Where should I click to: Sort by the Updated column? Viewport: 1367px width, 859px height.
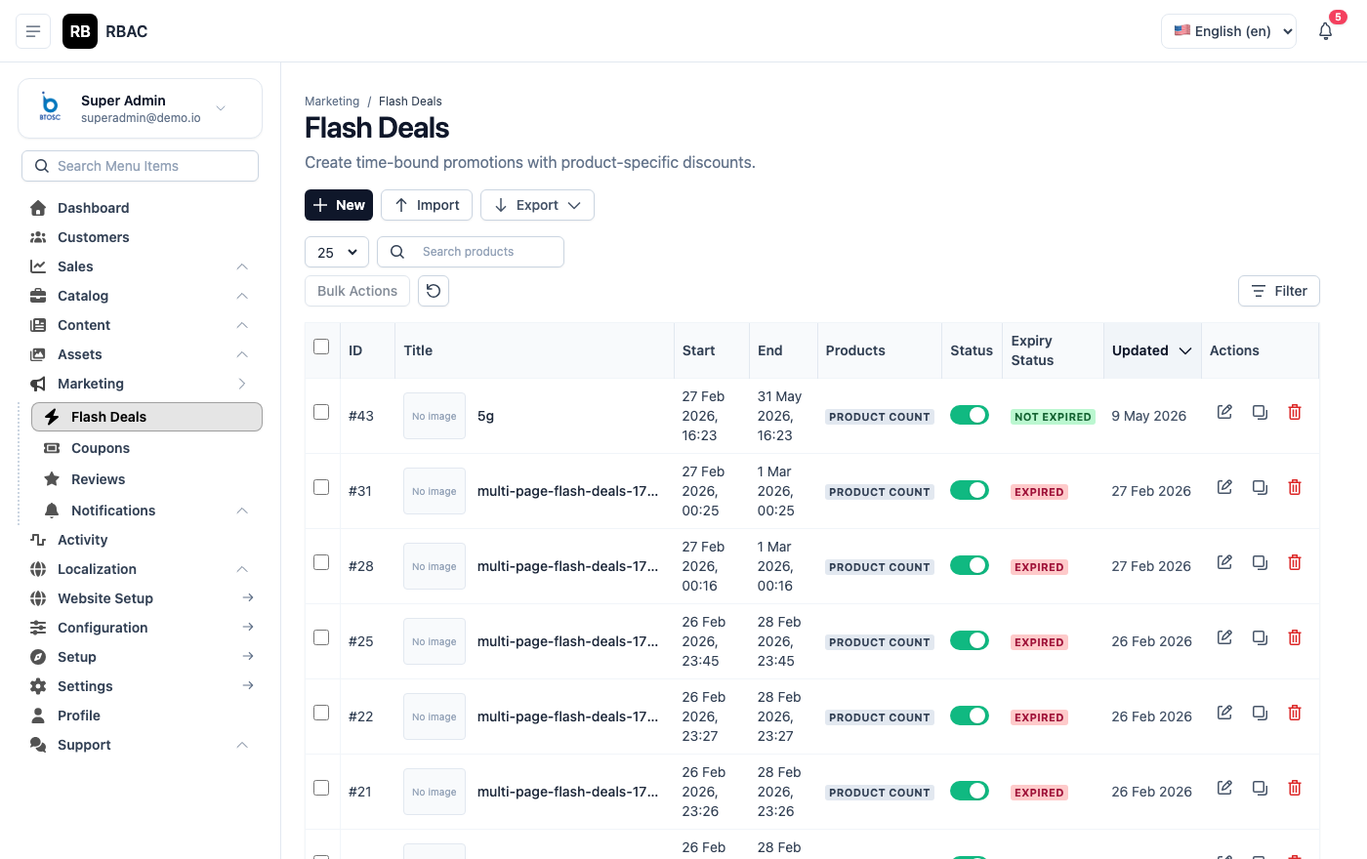[1152, 350]
